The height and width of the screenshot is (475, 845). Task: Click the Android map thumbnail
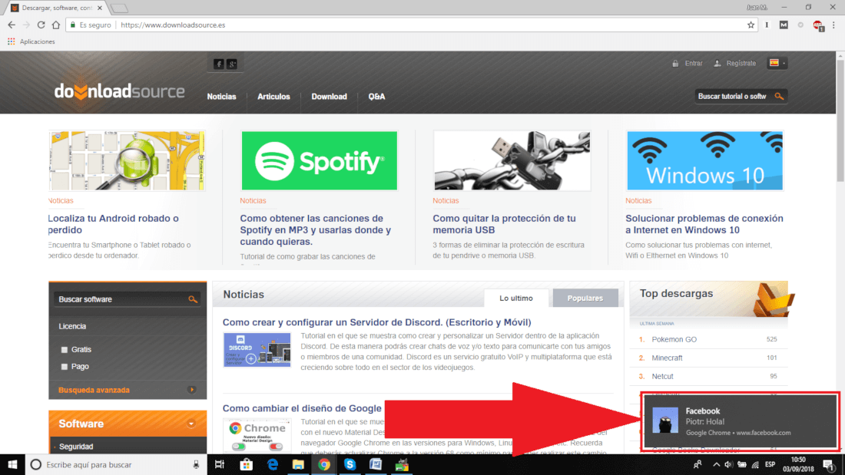point(127,160)
